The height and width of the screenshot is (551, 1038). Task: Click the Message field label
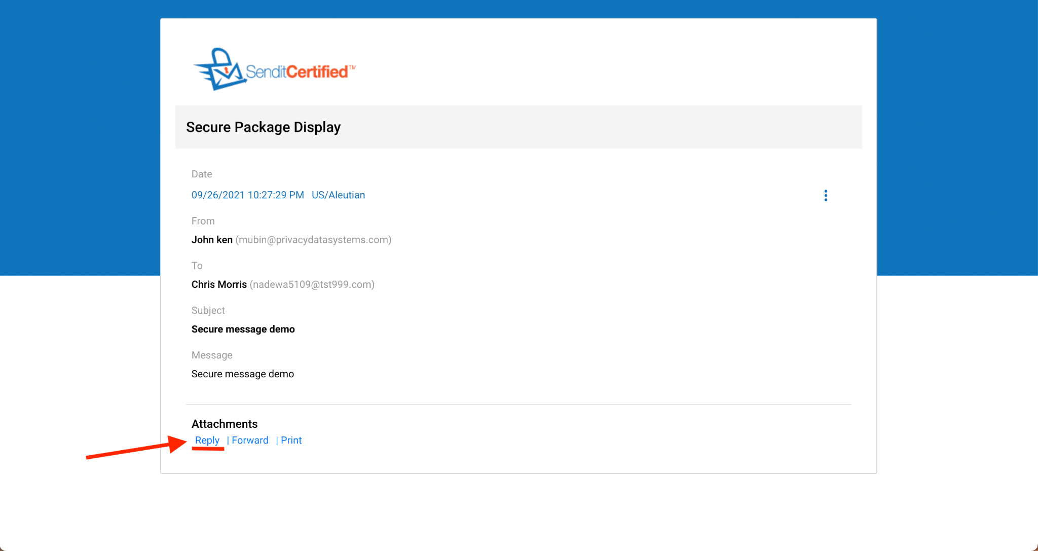click(212, 355)
